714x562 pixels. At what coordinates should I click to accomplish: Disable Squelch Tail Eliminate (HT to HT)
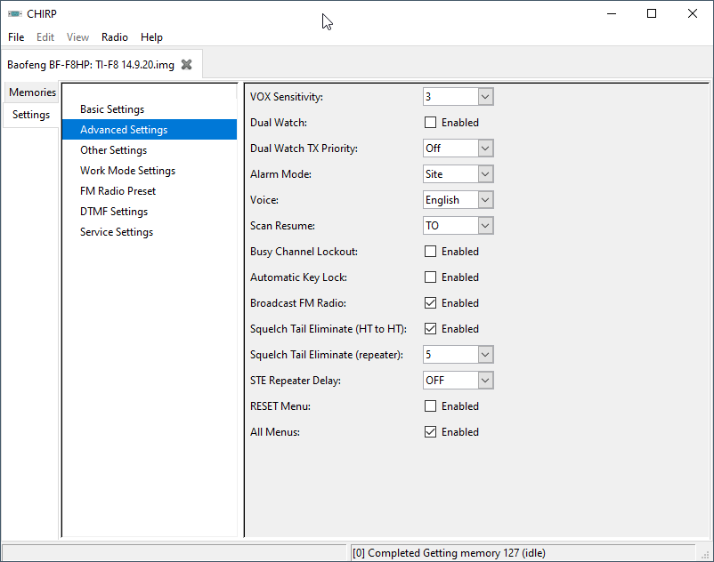pos(430,329)
